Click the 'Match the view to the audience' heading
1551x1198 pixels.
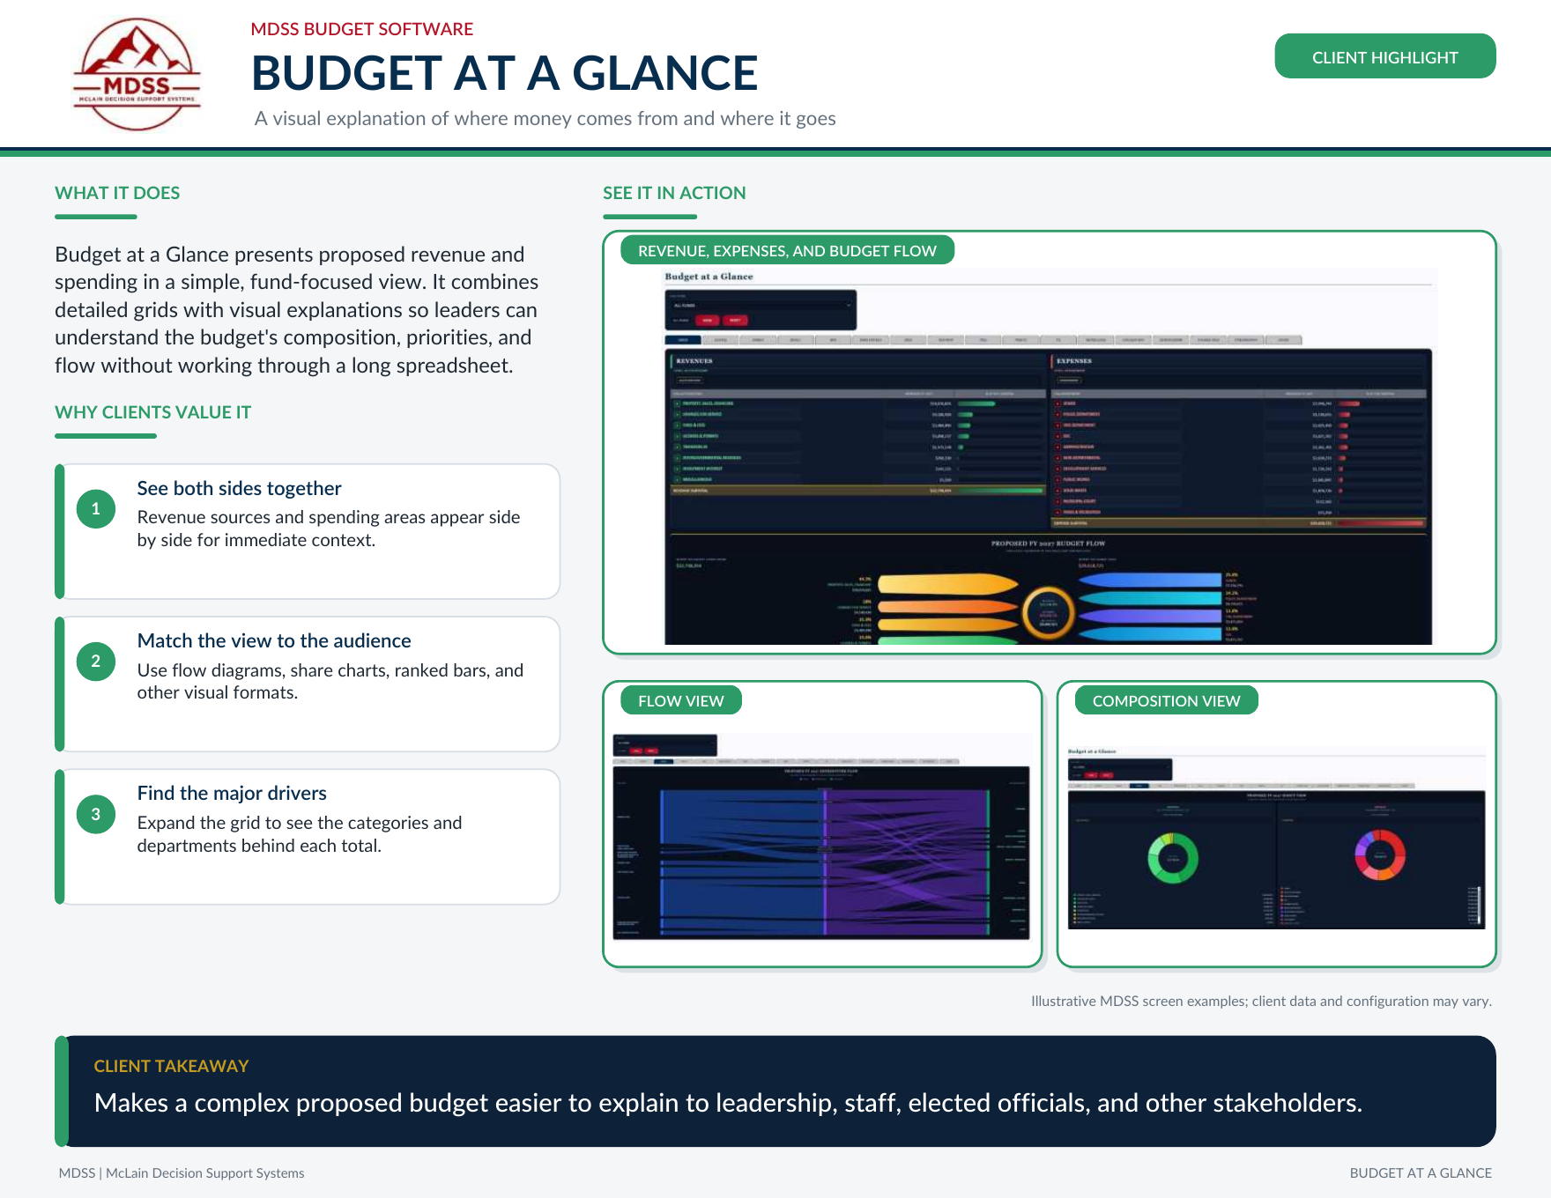(274, 640)
